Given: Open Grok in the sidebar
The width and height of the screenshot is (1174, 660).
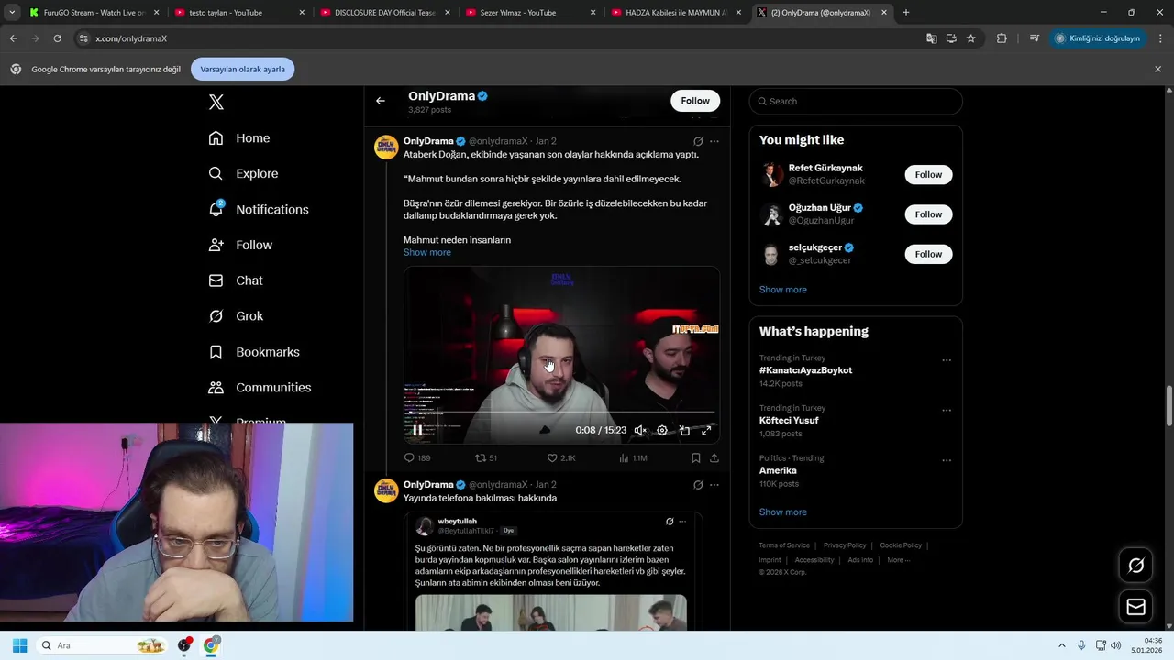Looking at the screenshot, I should 236,316.
